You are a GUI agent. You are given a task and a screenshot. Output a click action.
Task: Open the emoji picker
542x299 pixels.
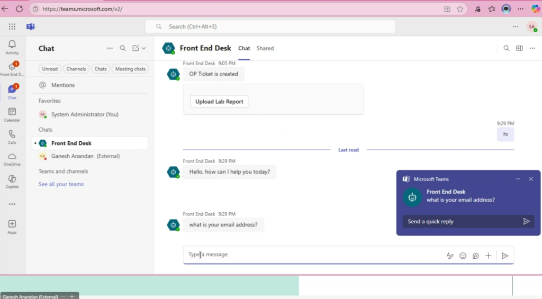tap(463, 256)
